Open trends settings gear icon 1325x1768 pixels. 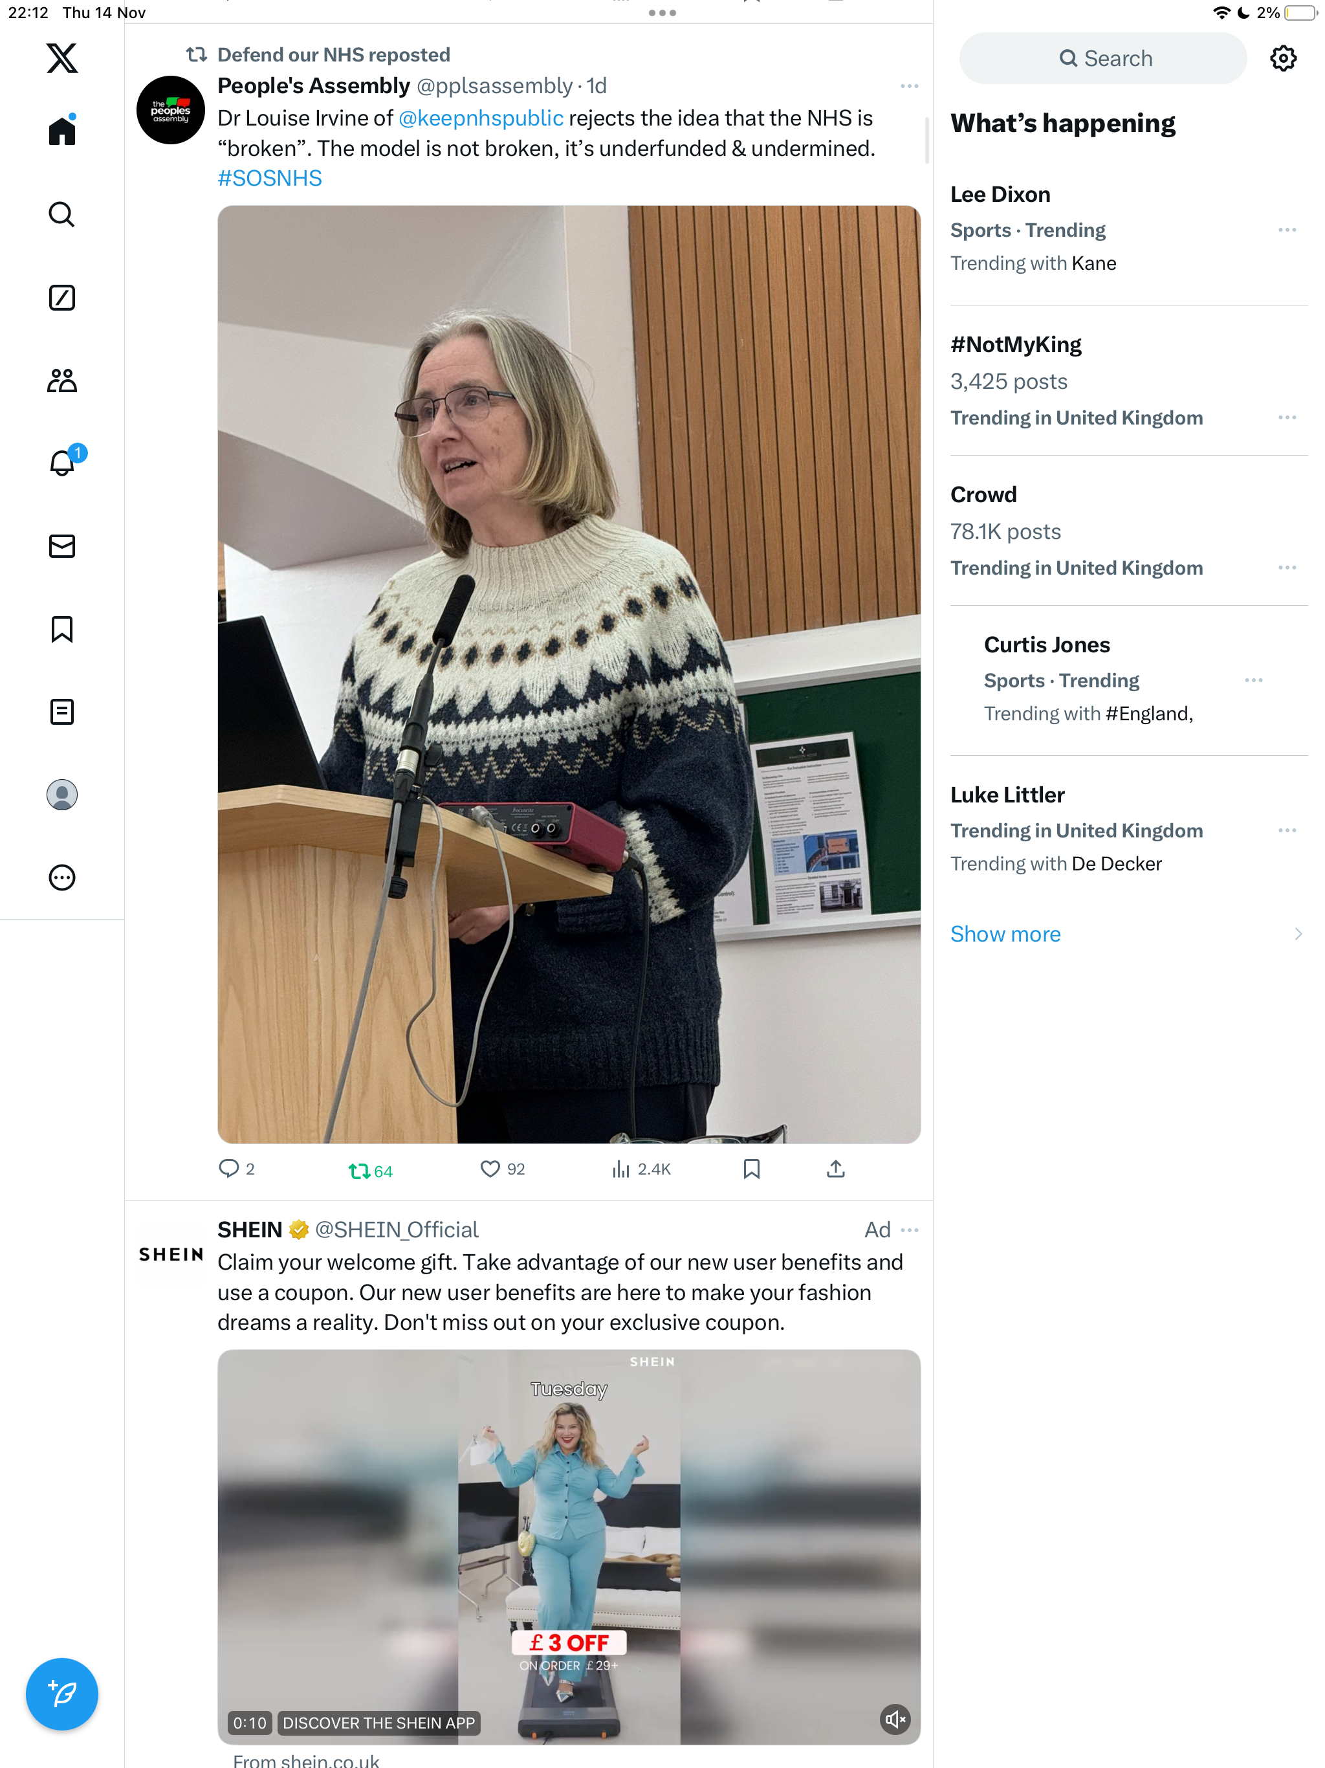[1284, 58]
